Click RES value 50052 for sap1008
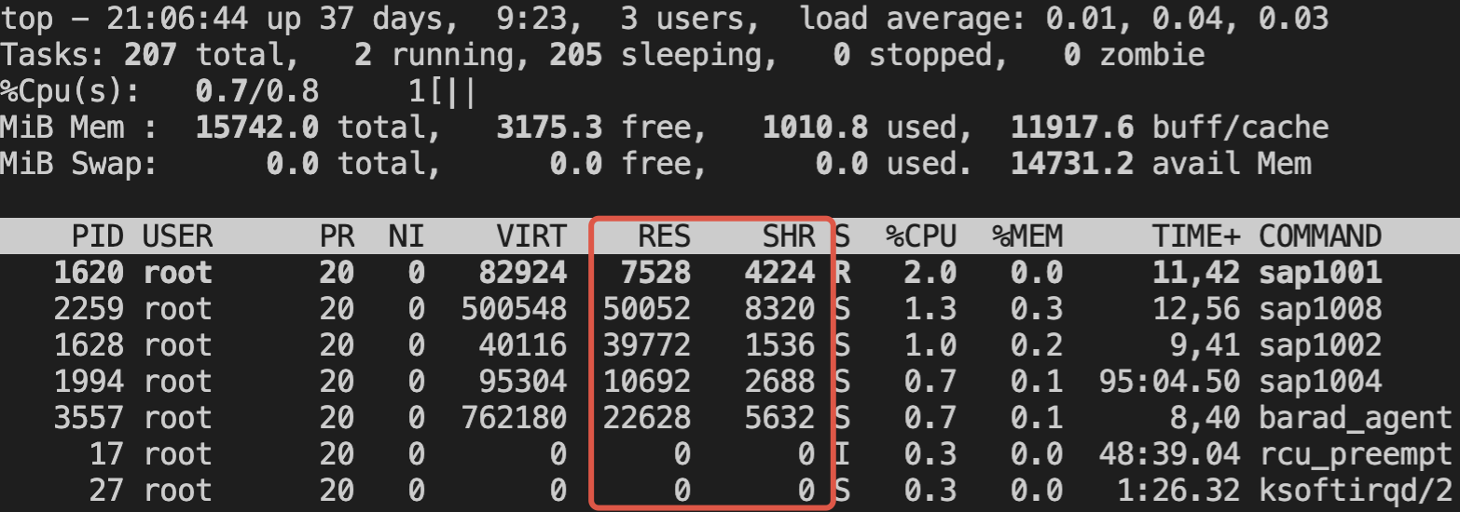This screenshot has height=512, width=1460. 647,309
